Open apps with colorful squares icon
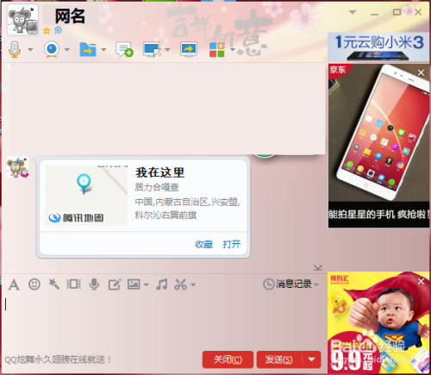This screenshot has height=375, width=431. point(217,50)
